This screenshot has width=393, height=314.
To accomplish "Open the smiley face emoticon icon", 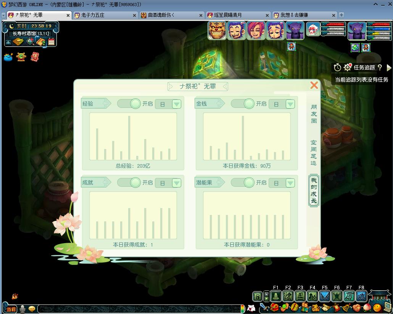I will point(377,308).
